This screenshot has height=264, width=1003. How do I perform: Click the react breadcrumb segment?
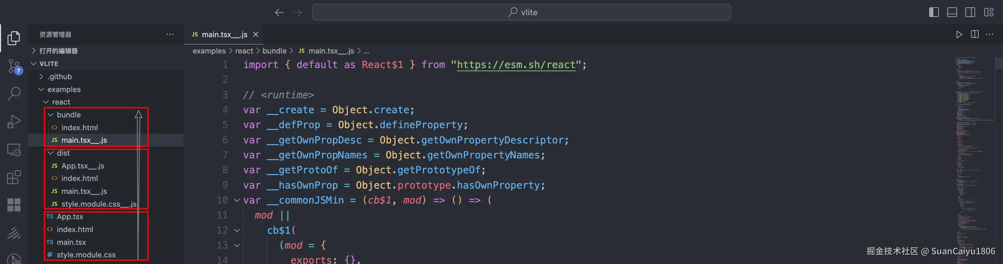[x=244, y=51]
